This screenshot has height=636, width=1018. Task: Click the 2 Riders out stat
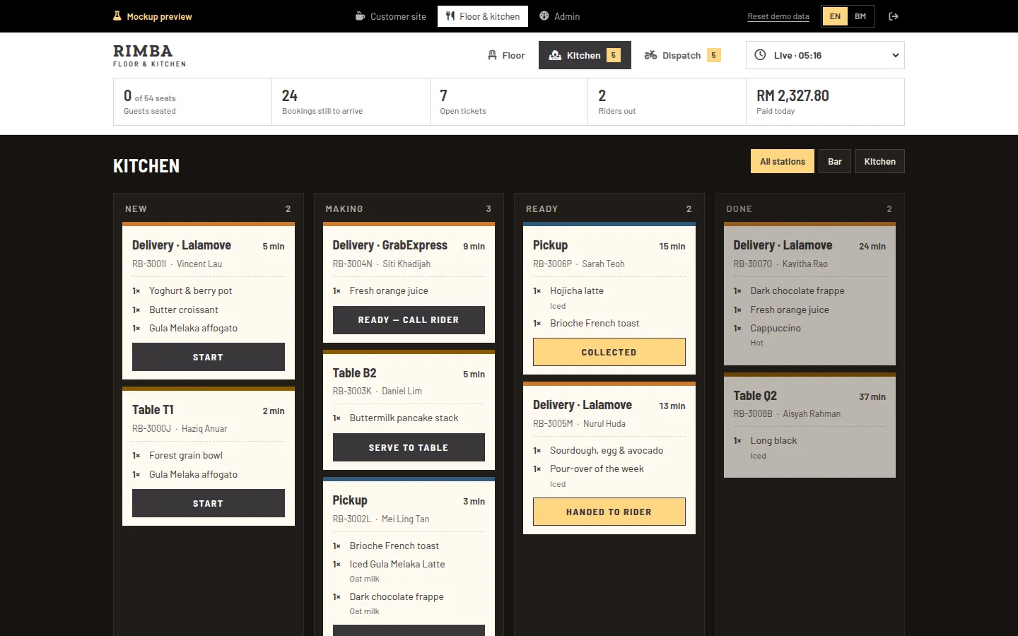pos(667,102)
